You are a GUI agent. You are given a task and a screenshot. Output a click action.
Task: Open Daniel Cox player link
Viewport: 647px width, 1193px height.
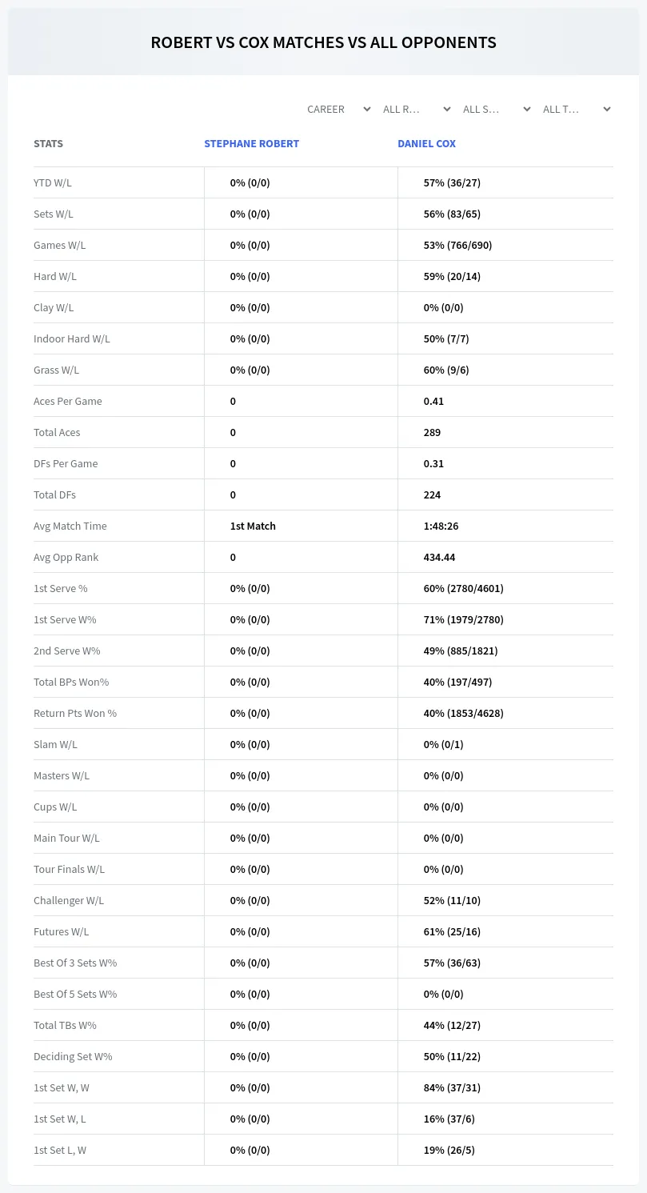pyautogui.click(x=426, y=144)
